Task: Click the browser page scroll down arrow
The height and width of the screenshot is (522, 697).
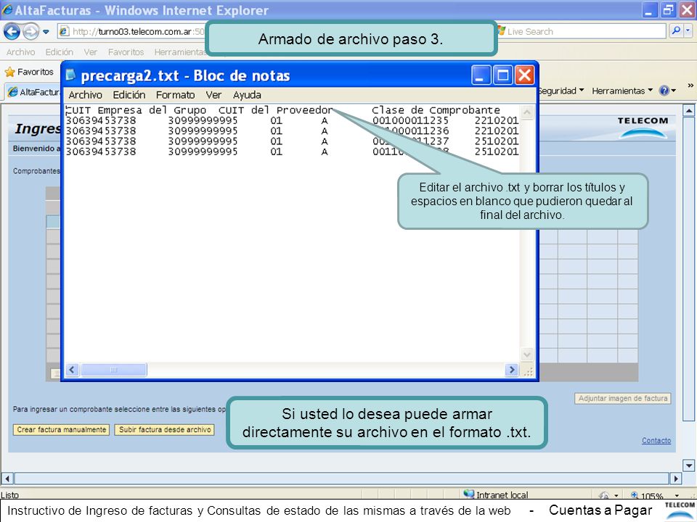Action: [688, 465]
